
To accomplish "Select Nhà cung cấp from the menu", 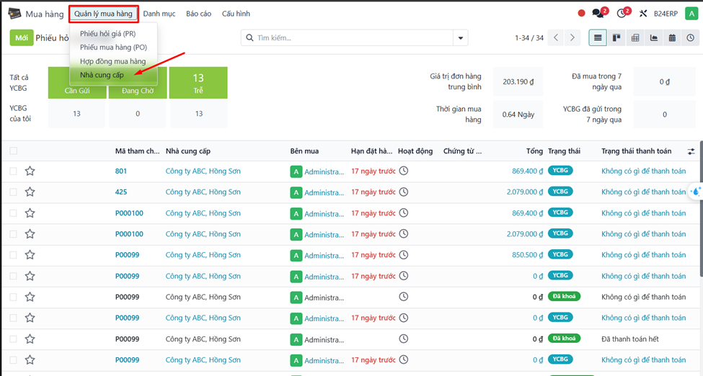I will [x=102, y=75].
